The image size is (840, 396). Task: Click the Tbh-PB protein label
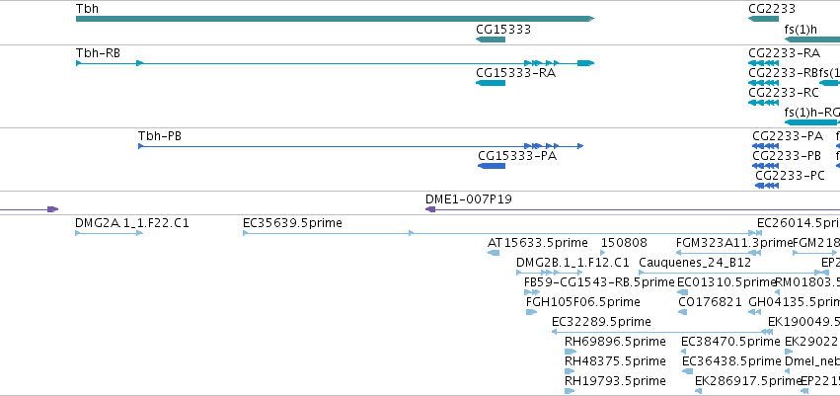tap(160, 136)
